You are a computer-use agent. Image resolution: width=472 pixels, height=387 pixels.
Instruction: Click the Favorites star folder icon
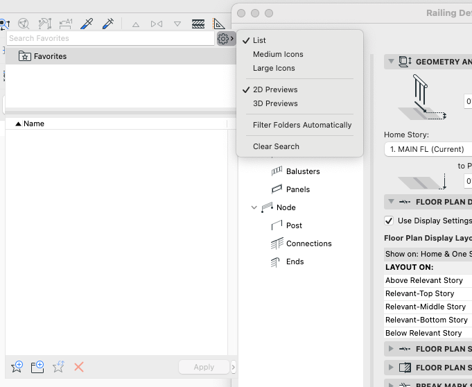click(25, 56)
